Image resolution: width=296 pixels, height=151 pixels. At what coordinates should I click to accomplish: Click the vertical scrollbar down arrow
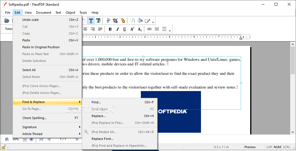point(293,132)
